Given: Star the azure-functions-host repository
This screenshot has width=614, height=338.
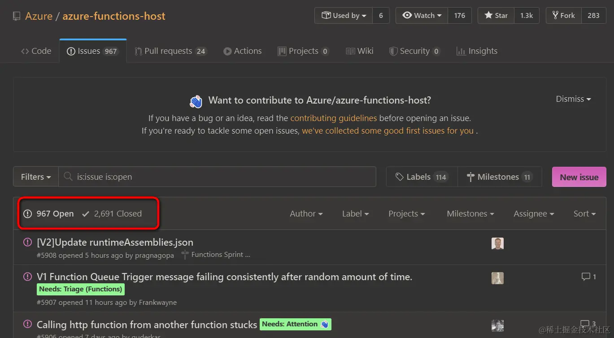Looking at the screenshot, I should tap(496, 16).
